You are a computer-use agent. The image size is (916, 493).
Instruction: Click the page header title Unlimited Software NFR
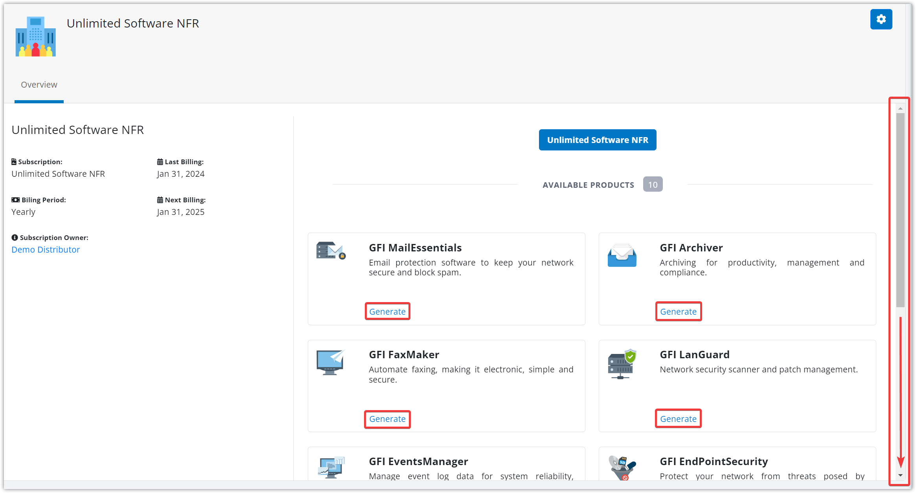133,23
